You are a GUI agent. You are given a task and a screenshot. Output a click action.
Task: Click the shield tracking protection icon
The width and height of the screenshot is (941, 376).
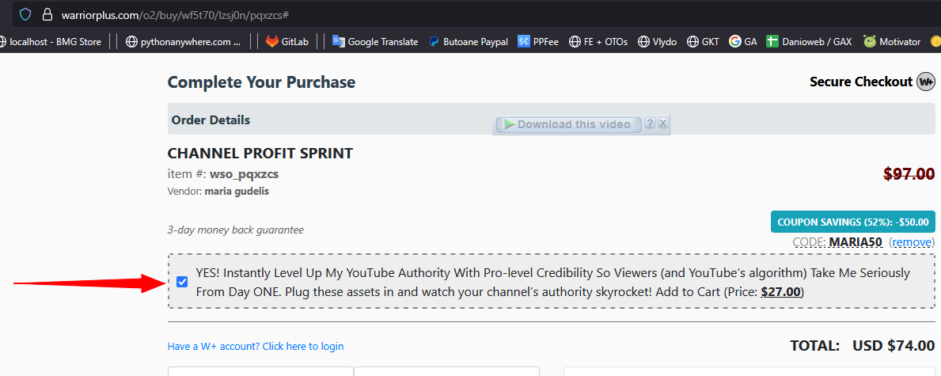click(x=25, y=14)
